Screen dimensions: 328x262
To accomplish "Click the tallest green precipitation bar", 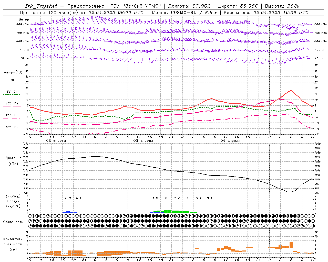I will point(170,211).
